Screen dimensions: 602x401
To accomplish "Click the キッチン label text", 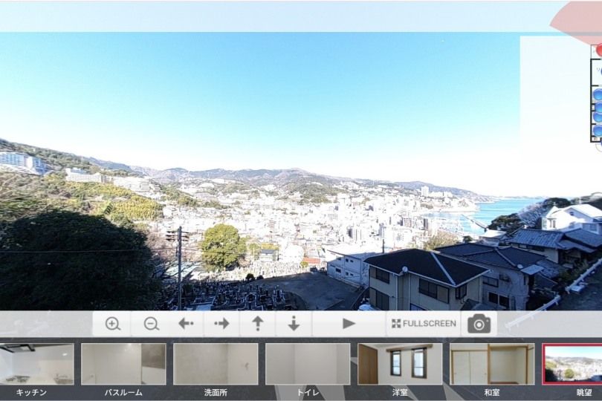I will coord(31,393).
